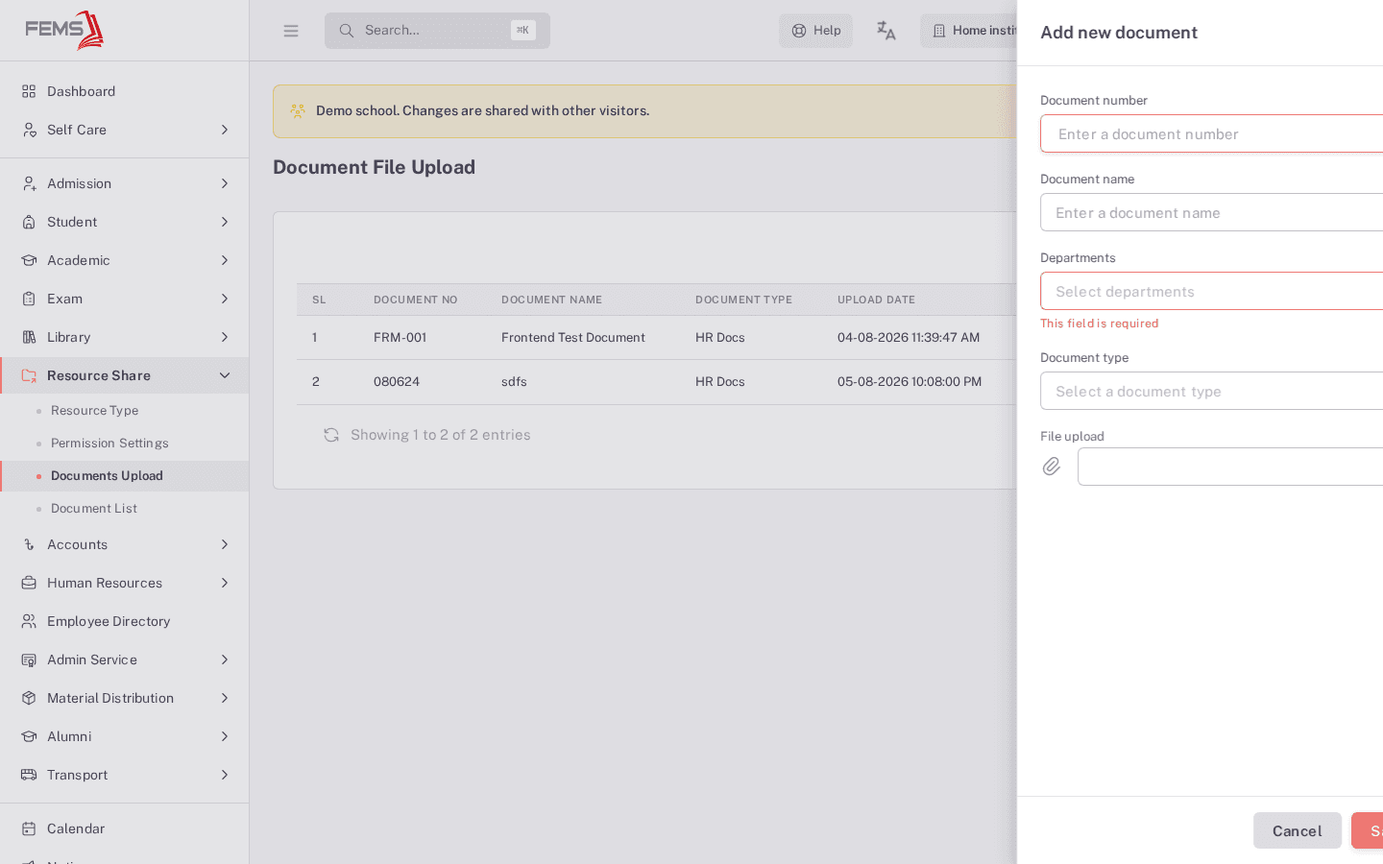Click the FEMS logo

click(64, 30)
